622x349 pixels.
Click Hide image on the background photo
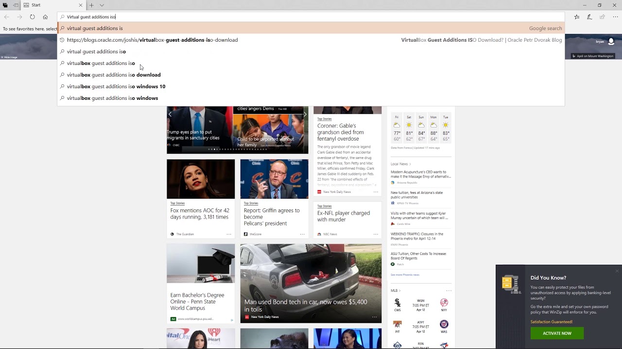pyautogui.click(x=9, y=57)
